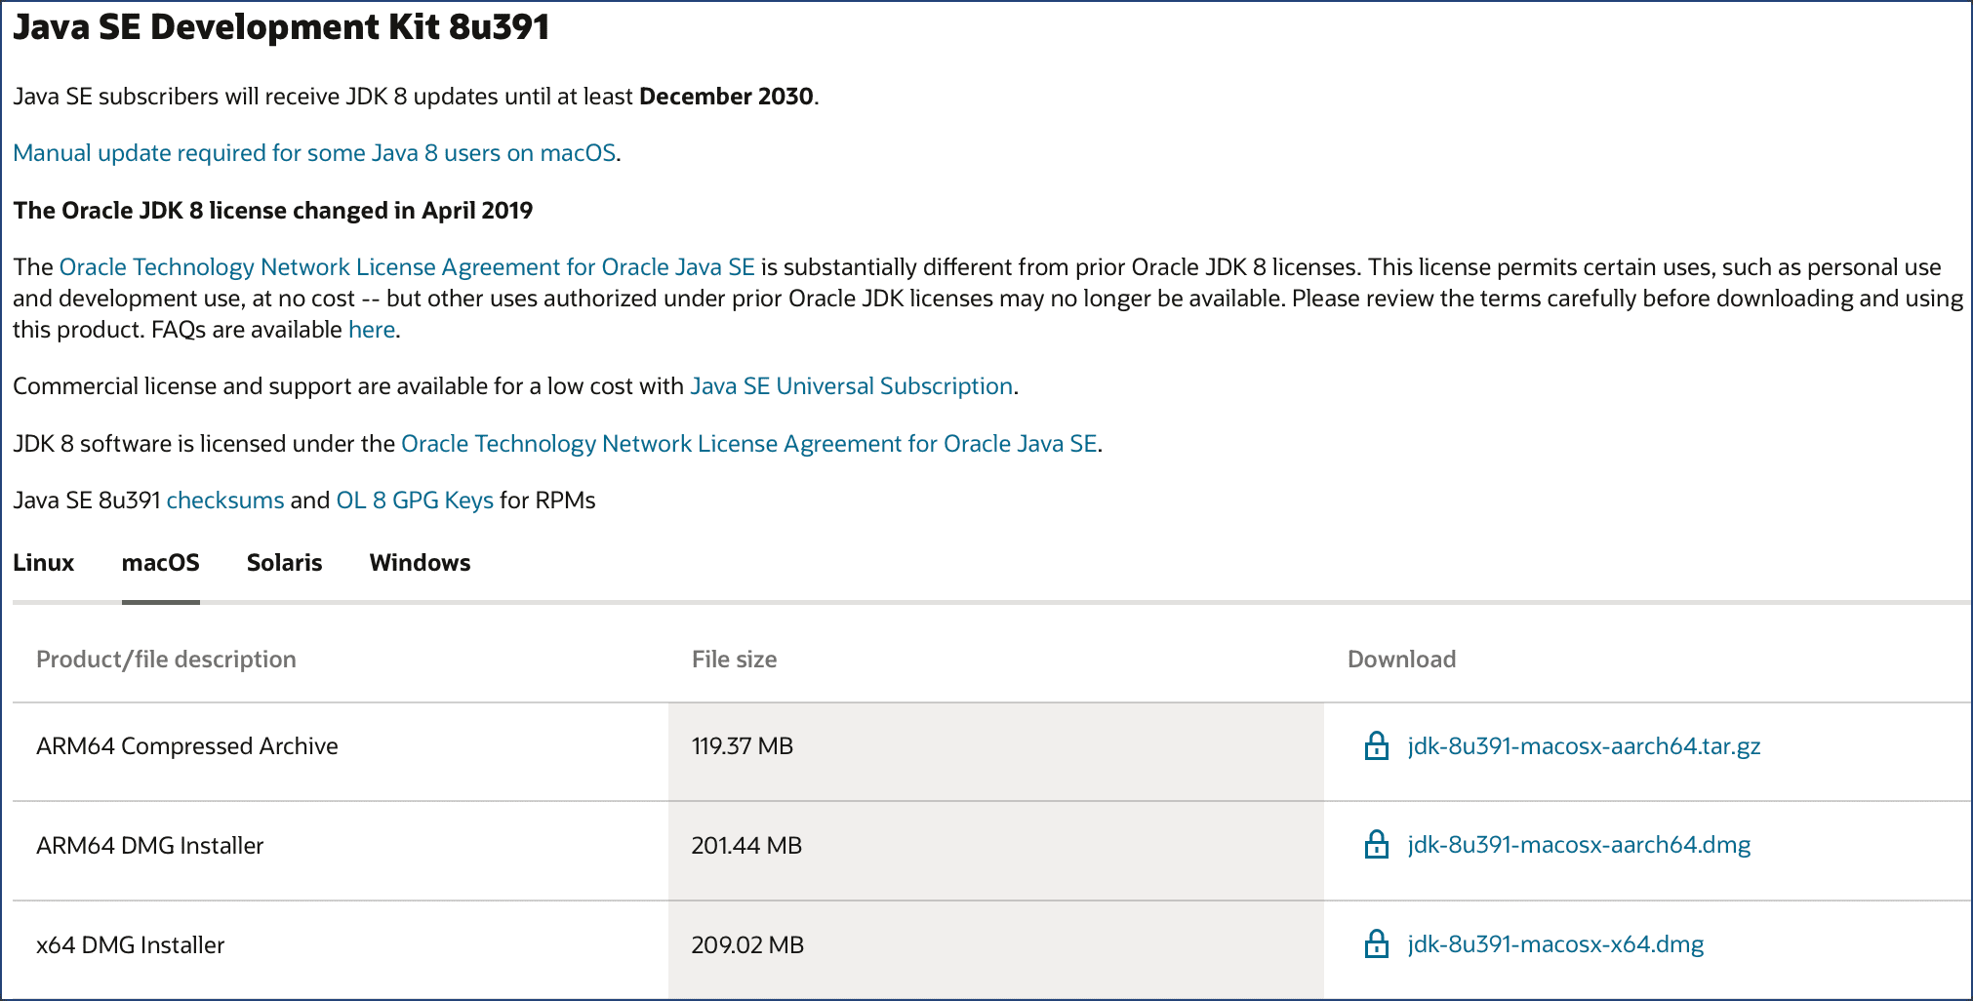
Task: Click lock icon beside aarch64.dmg download
Action: 1376,845
